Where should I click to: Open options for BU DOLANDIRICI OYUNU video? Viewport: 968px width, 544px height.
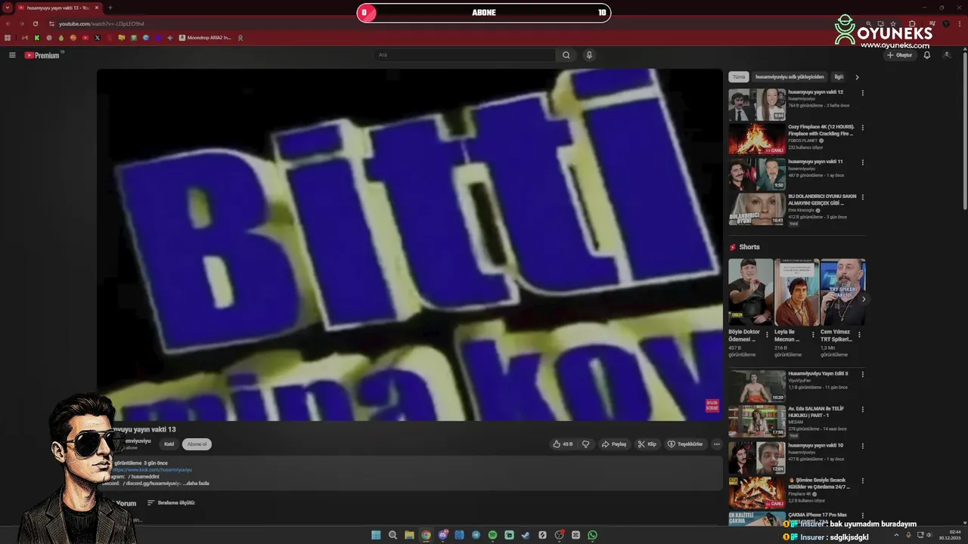click(862, 198)
